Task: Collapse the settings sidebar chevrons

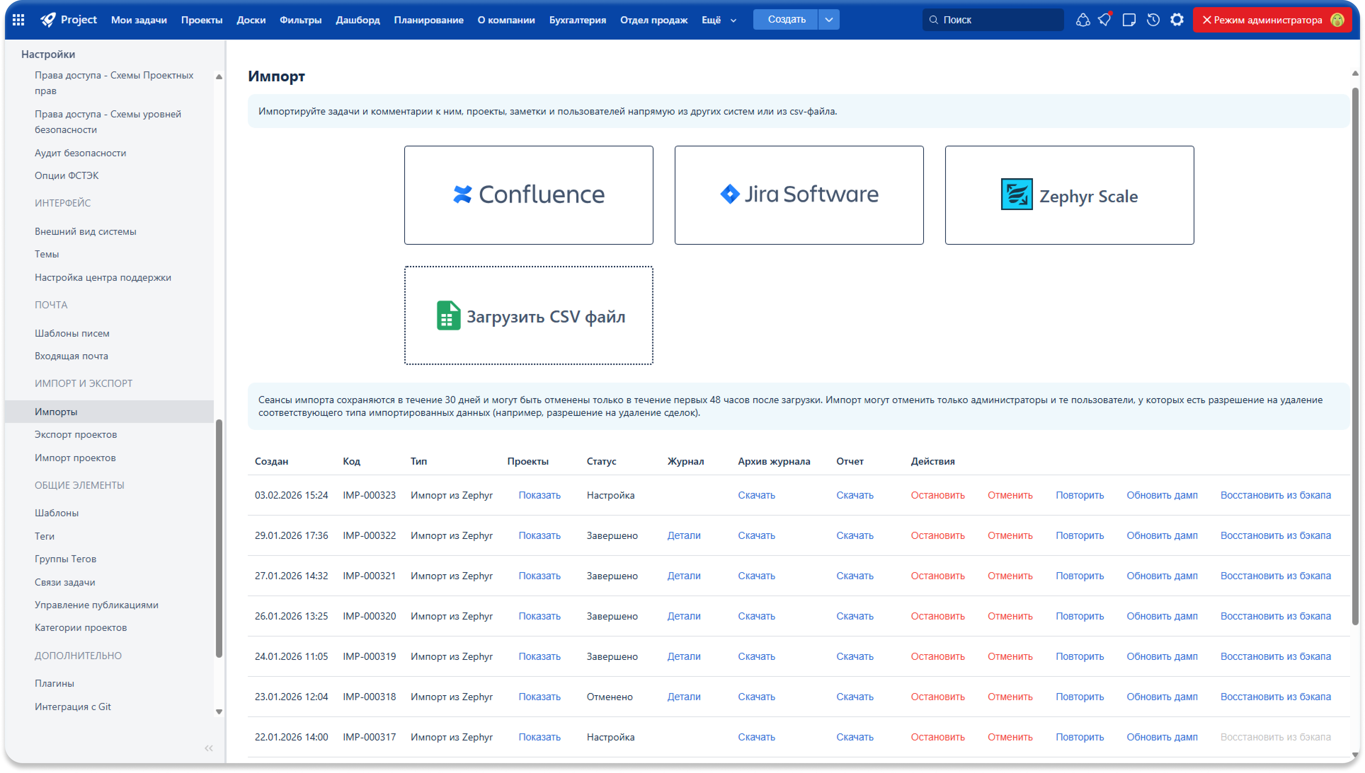Action: click(209, 748)
